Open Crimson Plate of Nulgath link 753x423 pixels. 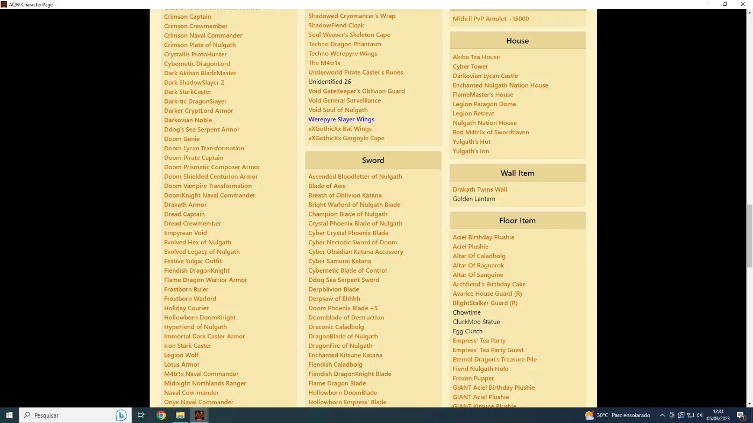[200, 45]
